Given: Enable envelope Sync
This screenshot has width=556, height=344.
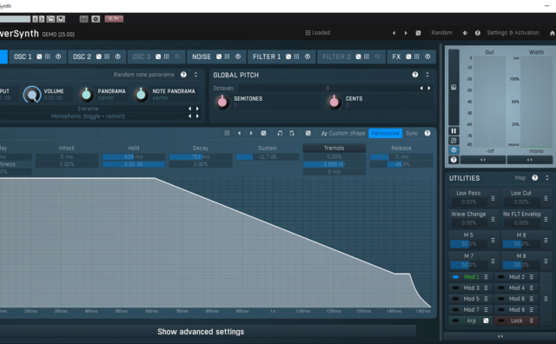Looking at the screenshot, I should tap(412, 134).
